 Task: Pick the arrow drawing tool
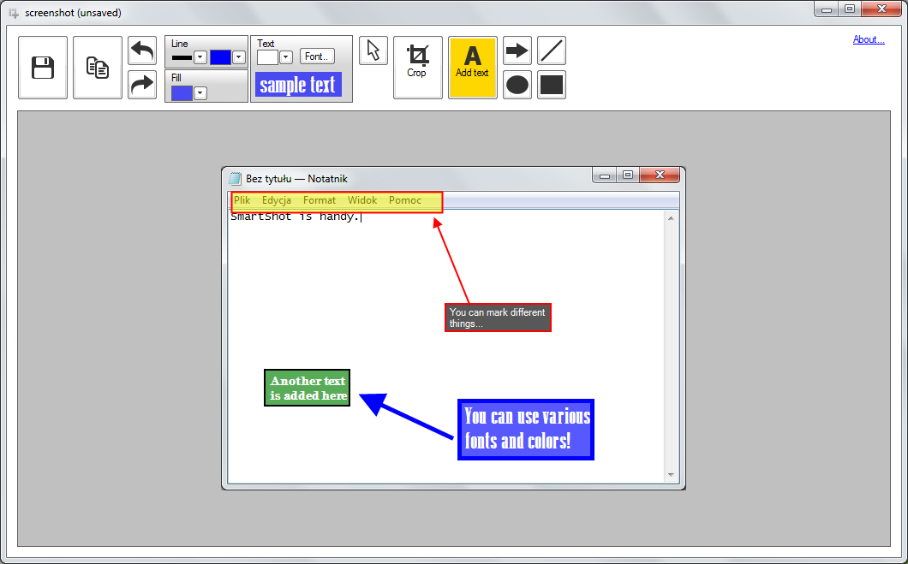[x=517, y=50]
